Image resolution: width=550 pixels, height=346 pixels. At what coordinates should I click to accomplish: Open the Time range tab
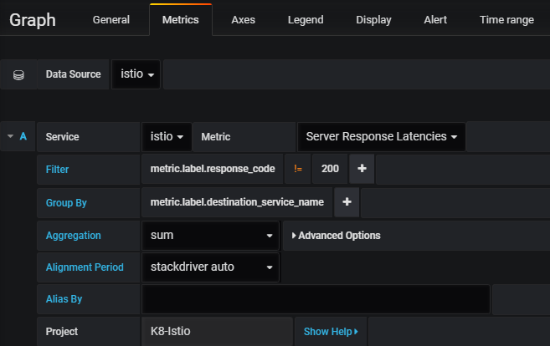tap(506, 20)
